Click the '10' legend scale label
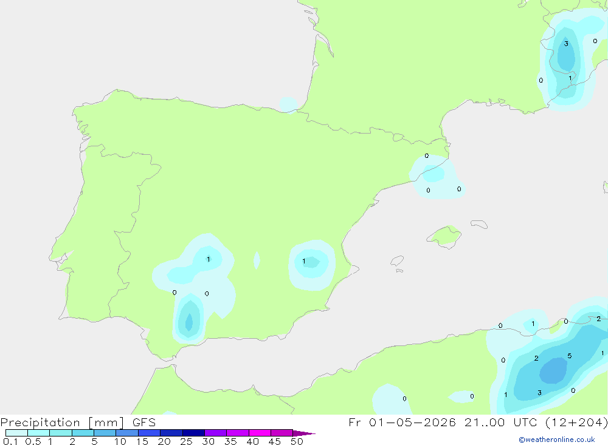Viewport: 608px width, 445px height. click(x=120, y=441)
